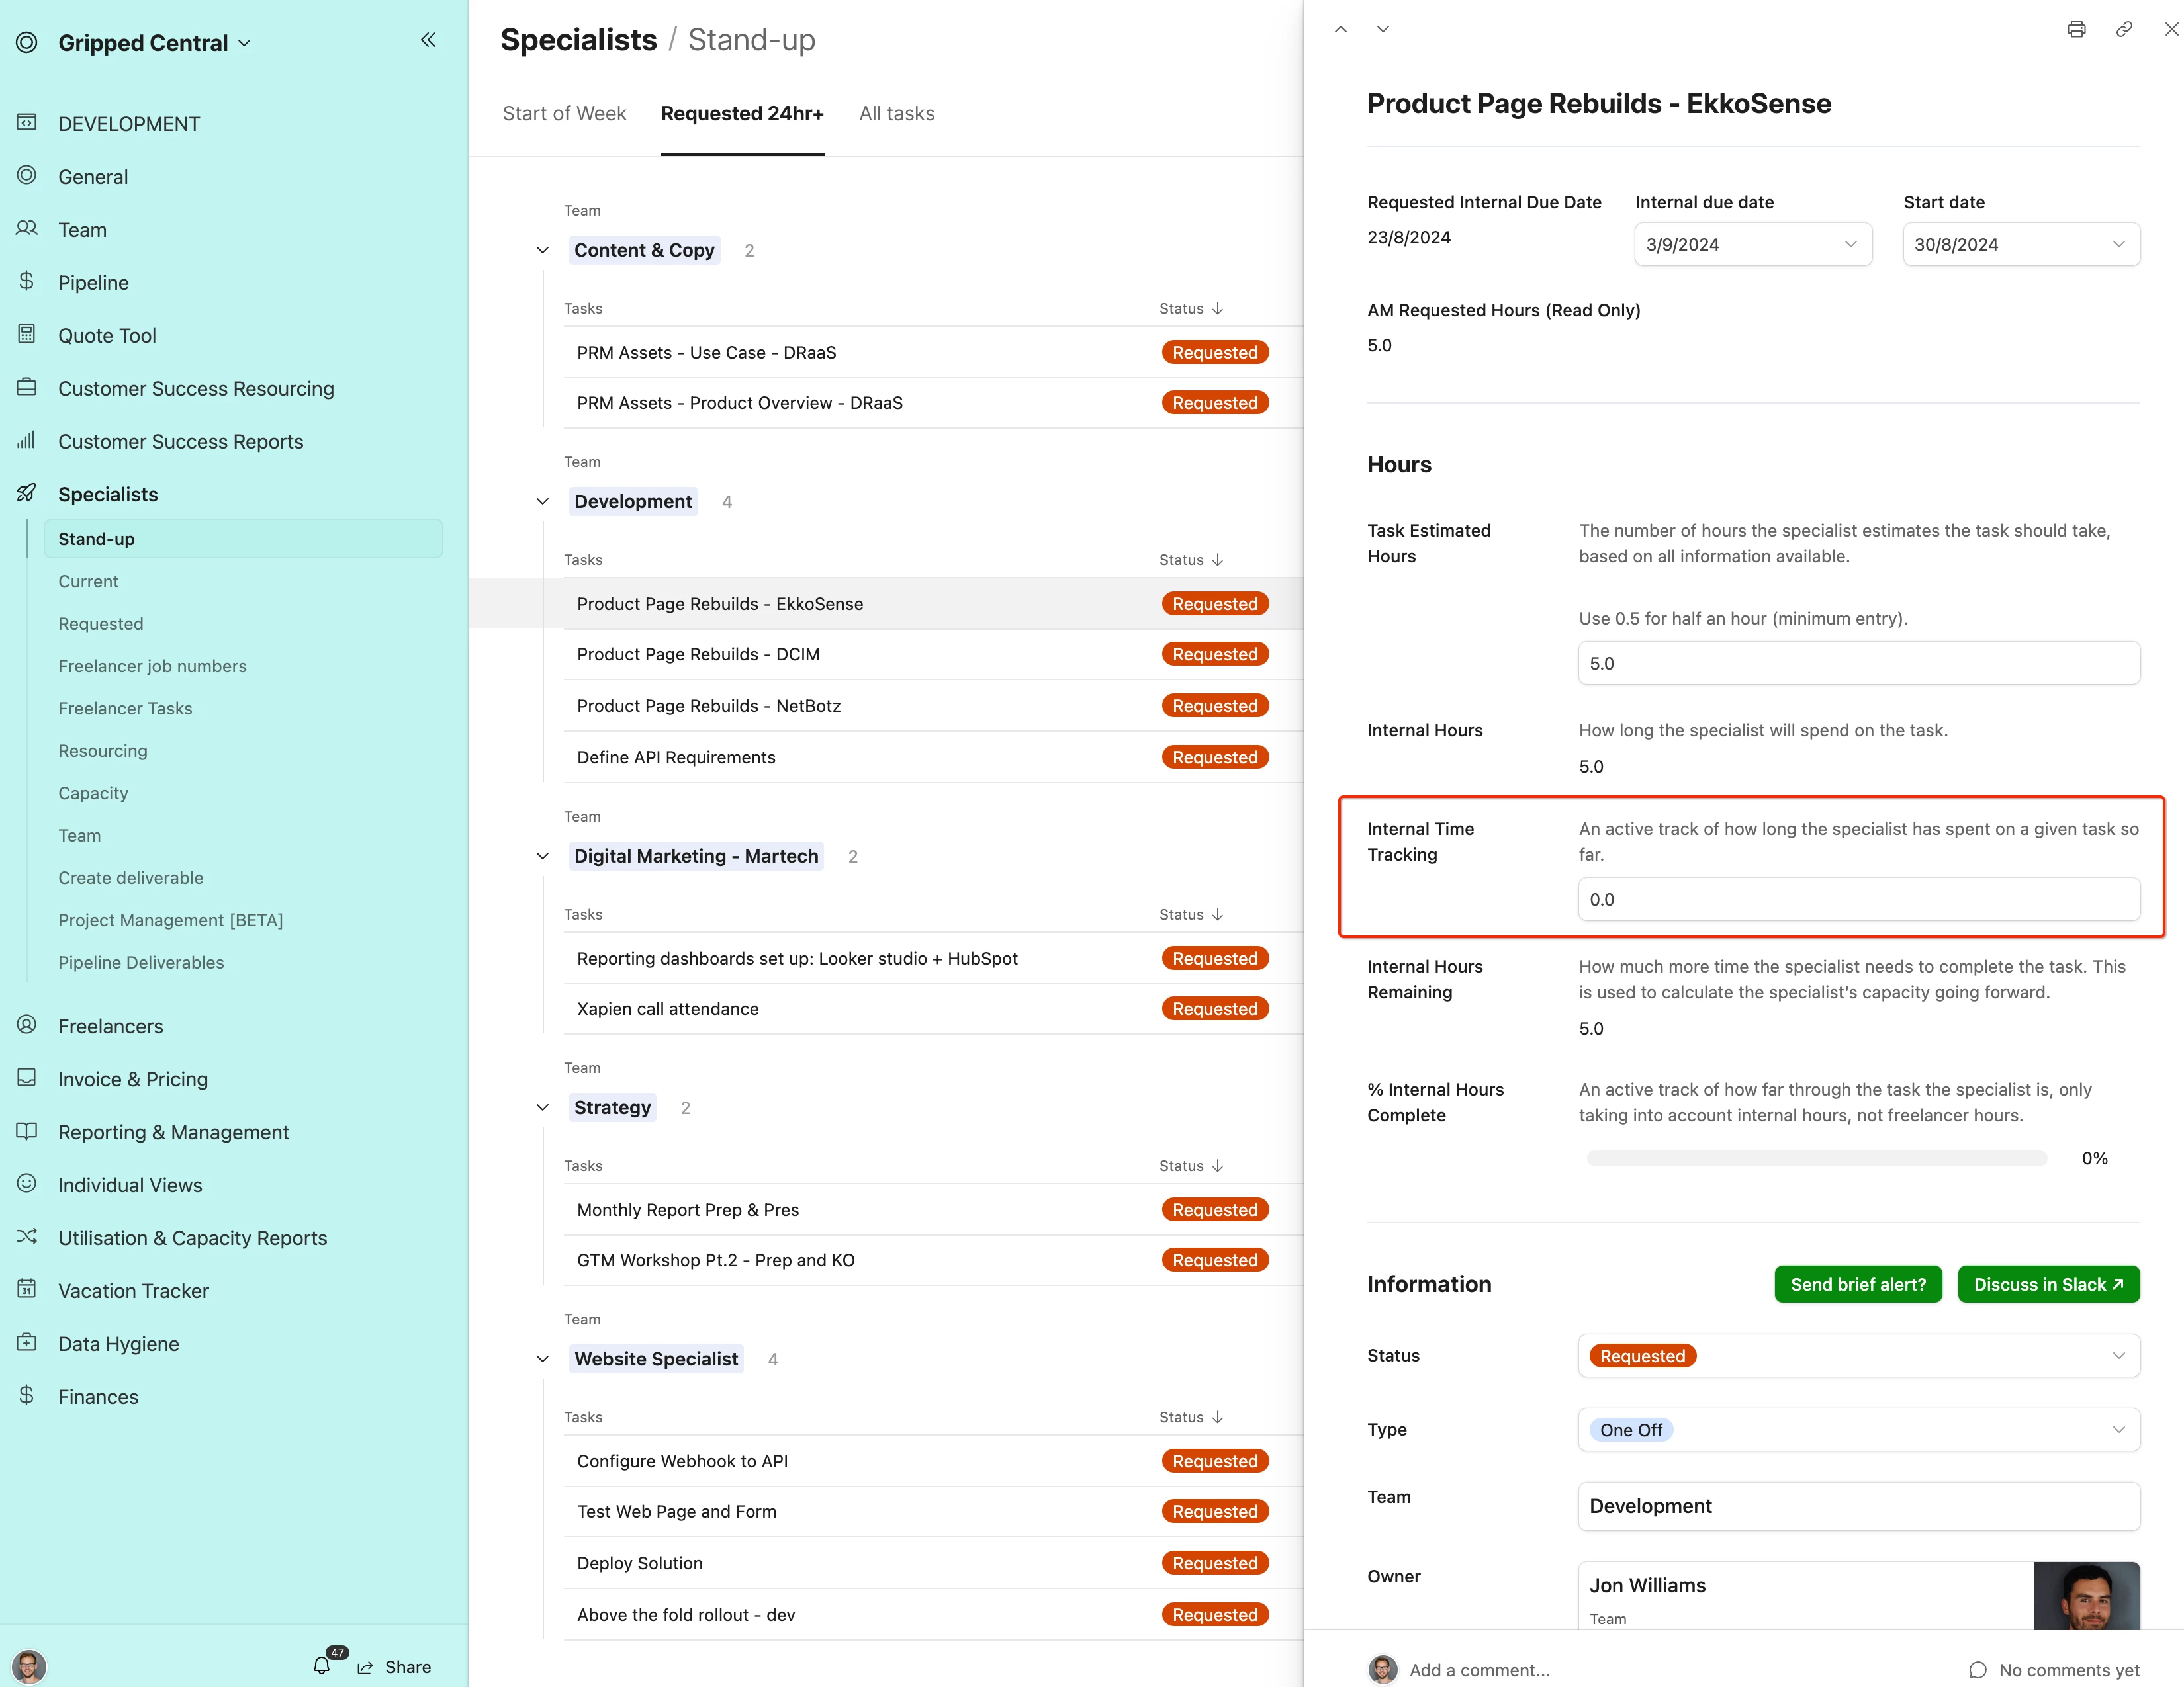Collapse the sidebar with double-chevron icon

tap(428, 40)
